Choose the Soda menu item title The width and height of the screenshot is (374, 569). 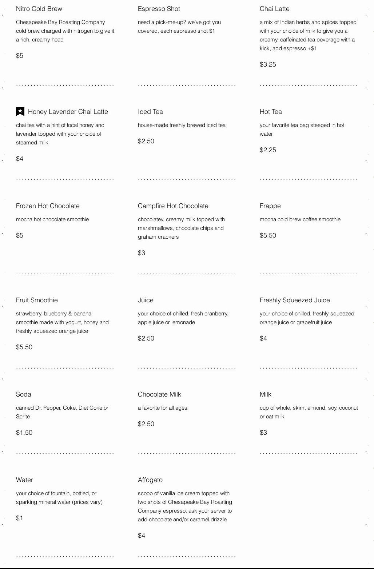pos(24,394)
